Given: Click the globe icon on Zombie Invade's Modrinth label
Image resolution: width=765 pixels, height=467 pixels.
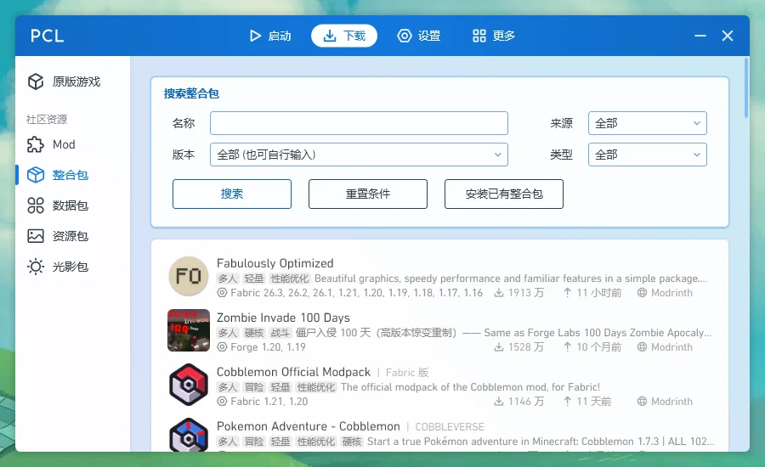Looking at the screenshot, I should pyautogui.click(x=642, y=346).
